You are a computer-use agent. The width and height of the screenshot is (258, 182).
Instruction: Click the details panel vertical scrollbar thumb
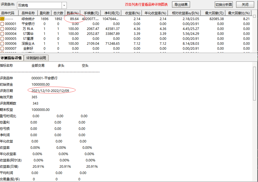click(254, 83)
